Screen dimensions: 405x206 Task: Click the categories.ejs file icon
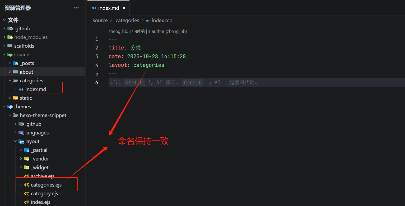(27, 185)
